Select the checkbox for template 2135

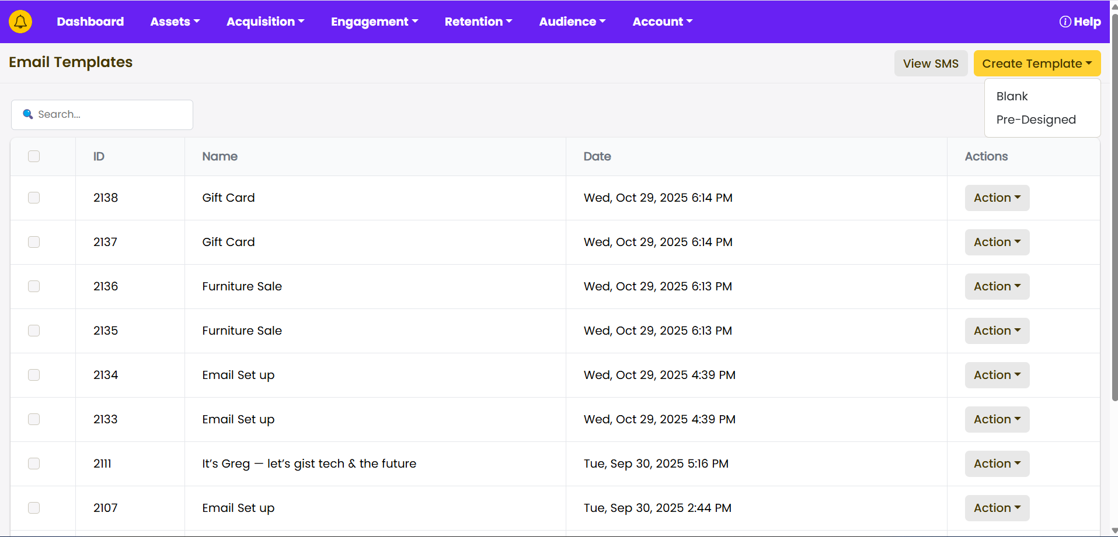click(34, 331)
